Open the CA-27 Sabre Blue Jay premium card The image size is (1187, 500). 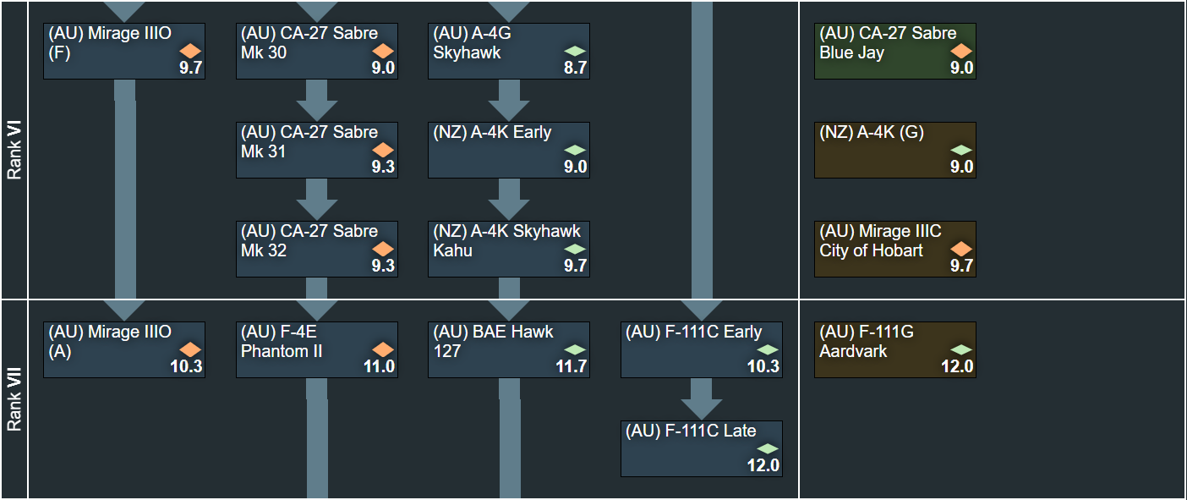pos(895,51)
